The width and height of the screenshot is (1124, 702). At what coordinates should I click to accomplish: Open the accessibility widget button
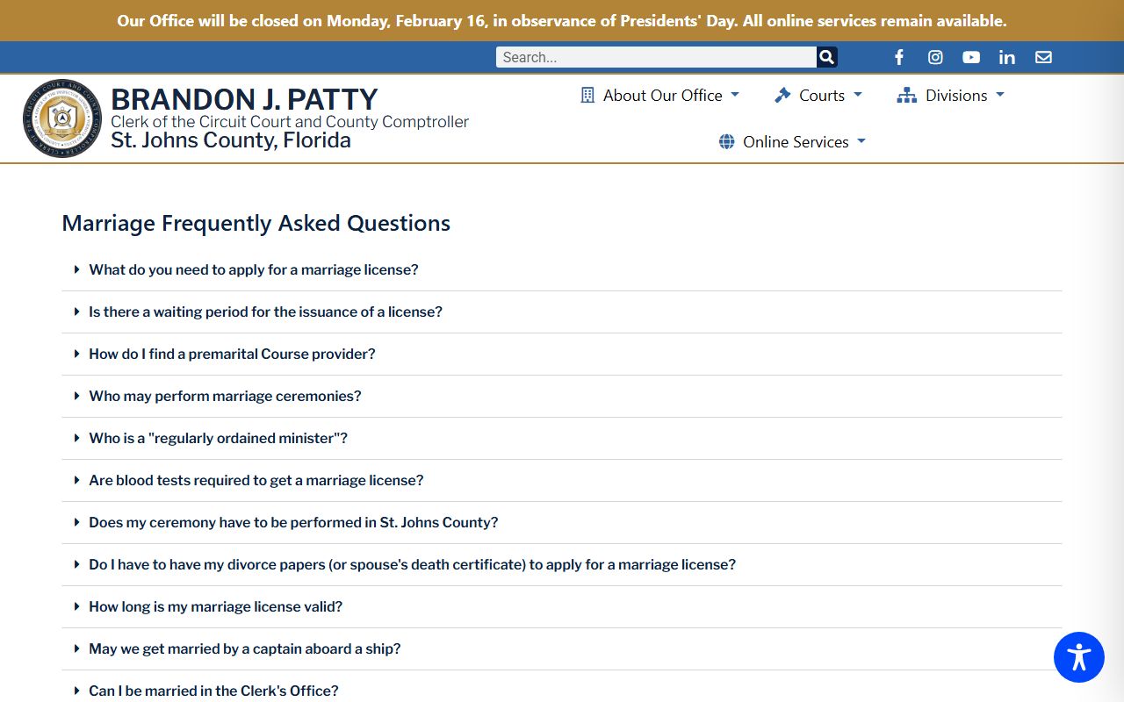coord(1079,657)
